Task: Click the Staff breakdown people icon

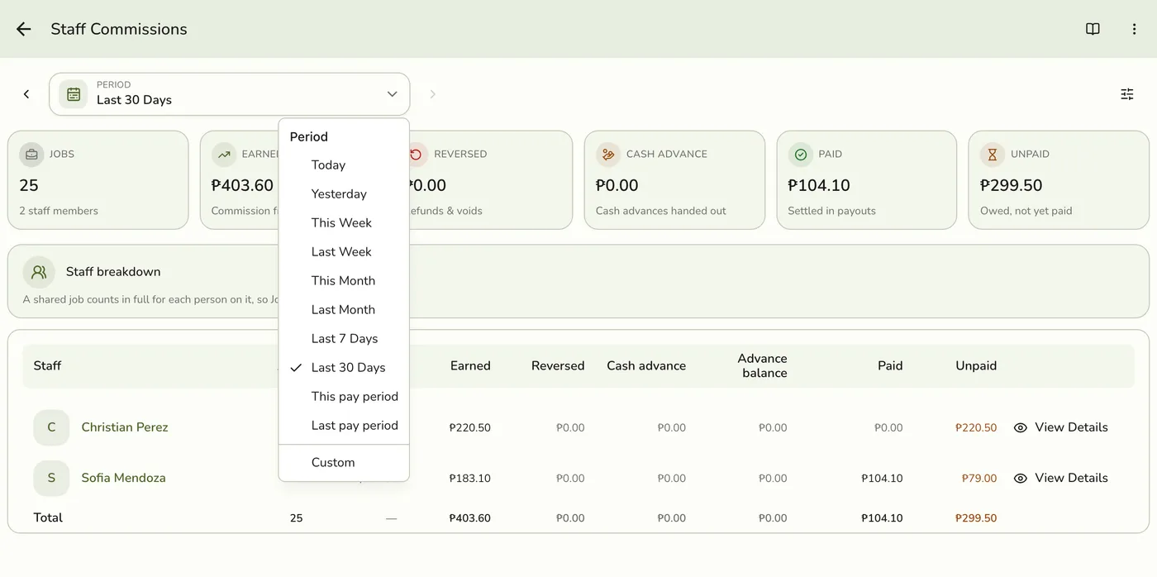Action: coord(39,272)
